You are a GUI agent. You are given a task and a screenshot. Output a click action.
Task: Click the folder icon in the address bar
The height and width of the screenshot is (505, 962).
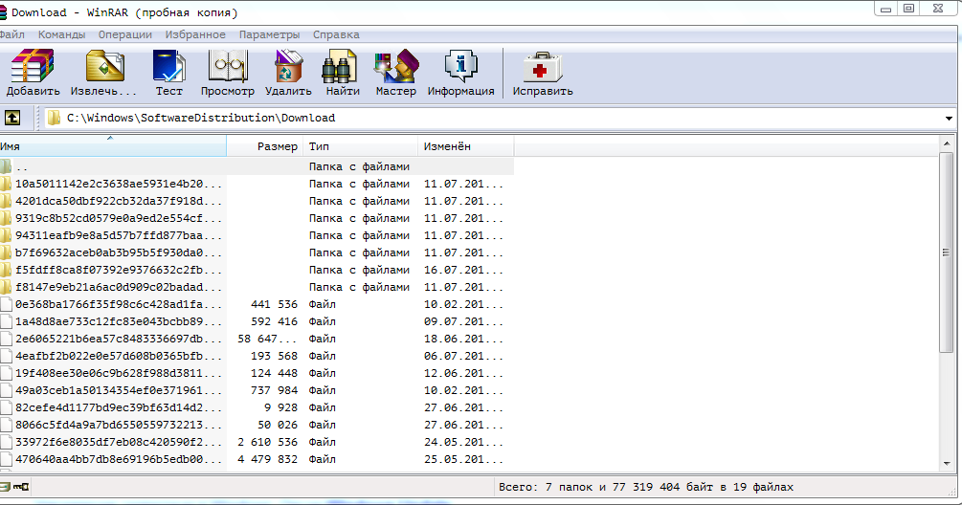tap(54, 118)
